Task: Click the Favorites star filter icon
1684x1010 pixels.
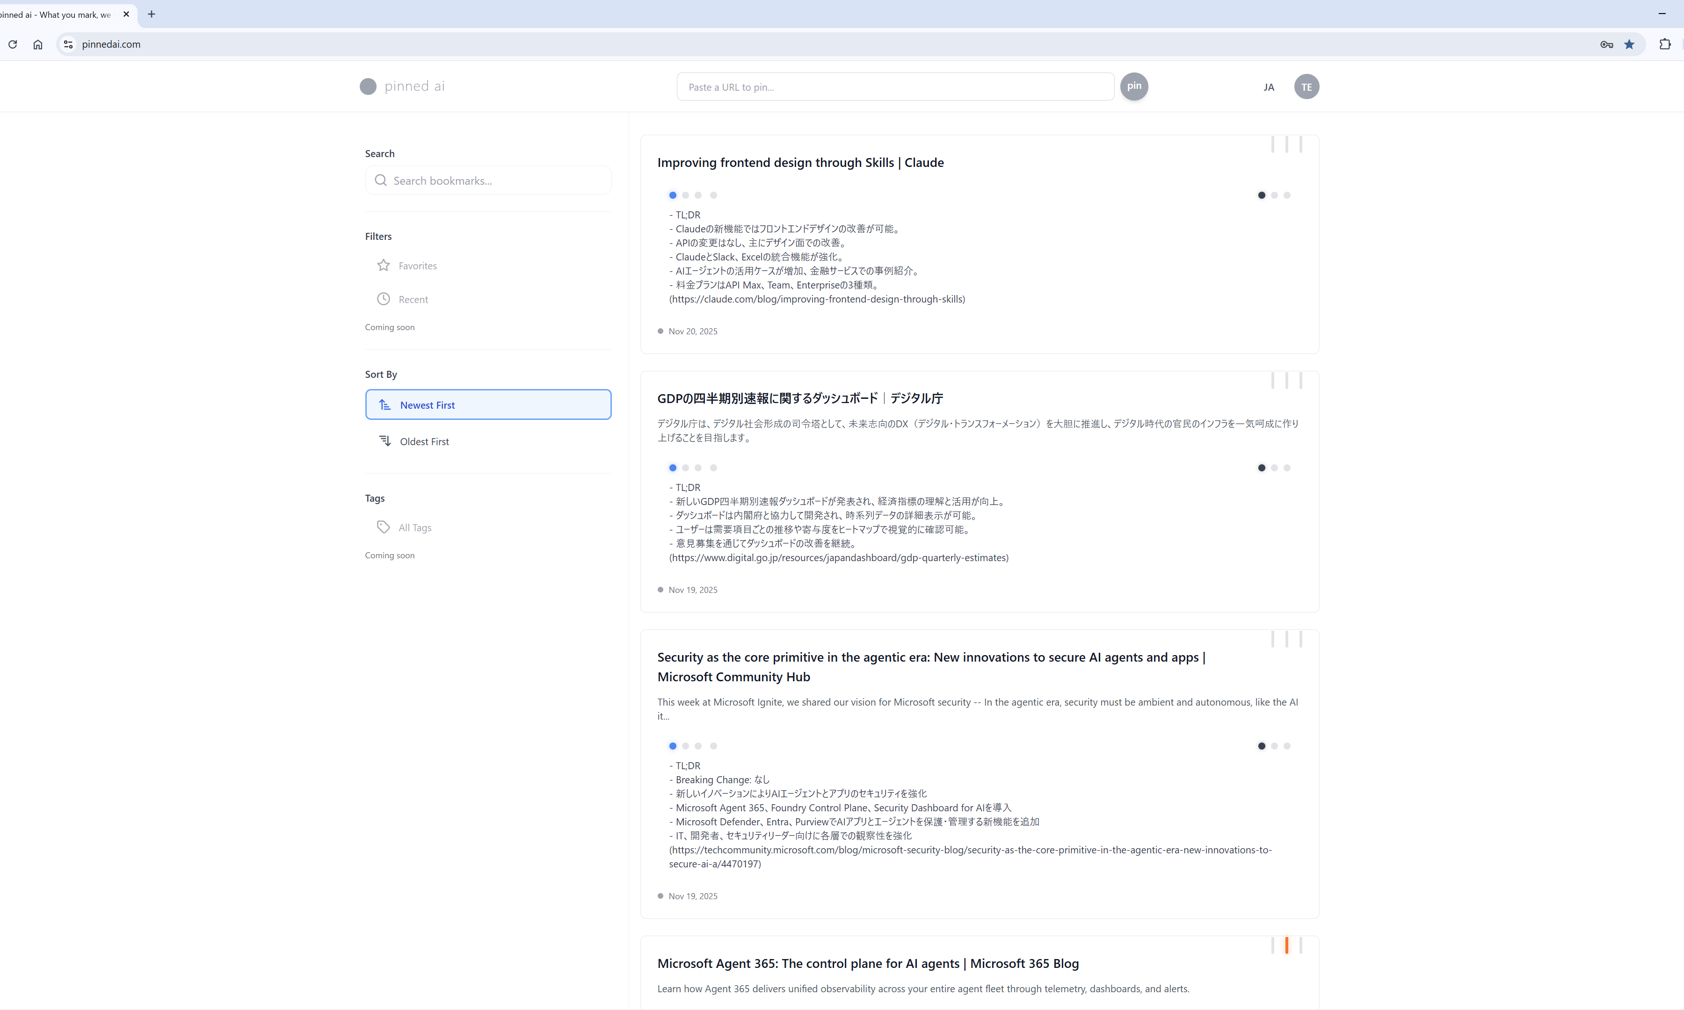Action: click(x=383, y=266)
